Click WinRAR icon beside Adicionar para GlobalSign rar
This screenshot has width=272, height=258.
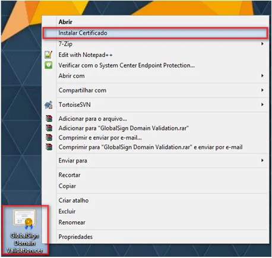point(49,128)
